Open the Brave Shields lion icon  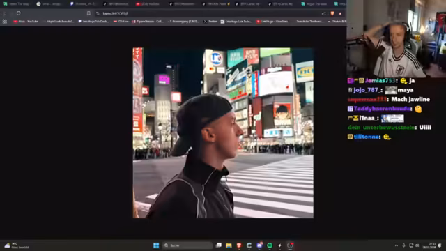tap(332, 13)
